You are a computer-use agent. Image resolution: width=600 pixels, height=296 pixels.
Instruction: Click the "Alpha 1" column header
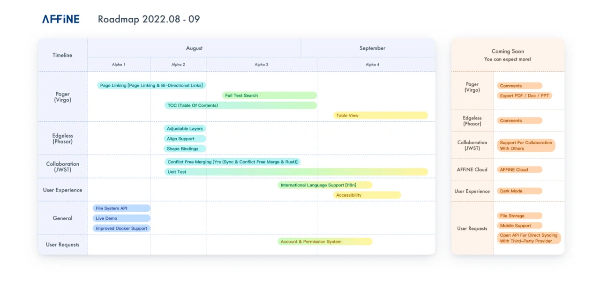pyautogui.click(x=119, y=65)
